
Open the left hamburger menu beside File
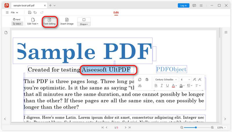(7, 12)
